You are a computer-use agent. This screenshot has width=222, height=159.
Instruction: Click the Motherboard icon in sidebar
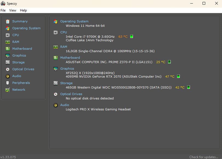[x=8, y=49]
